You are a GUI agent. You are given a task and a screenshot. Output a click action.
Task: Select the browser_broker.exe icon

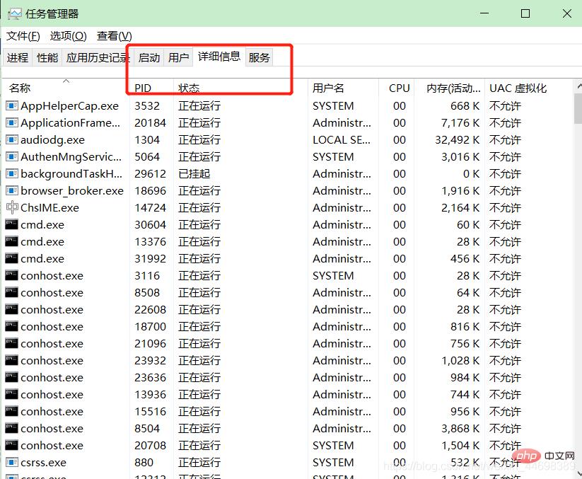(12, 191)
